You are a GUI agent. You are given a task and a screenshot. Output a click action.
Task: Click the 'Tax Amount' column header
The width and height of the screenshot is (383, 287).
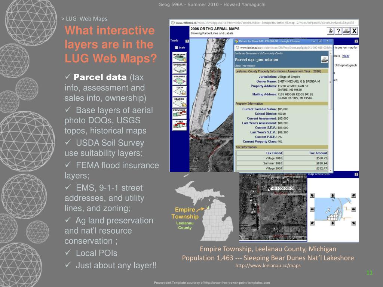305,153
